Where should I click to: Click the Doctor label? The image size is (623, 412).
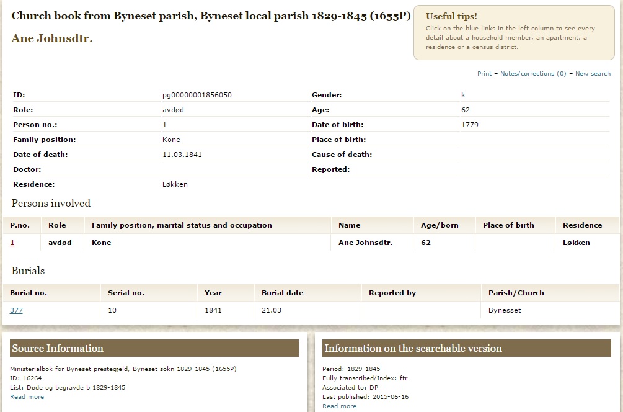27,169
